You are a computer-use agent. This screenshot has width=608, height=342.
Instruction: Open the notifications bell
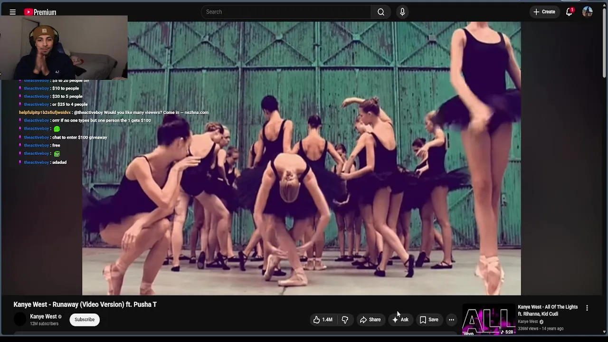pyautogui.click(x=569, y=12)
